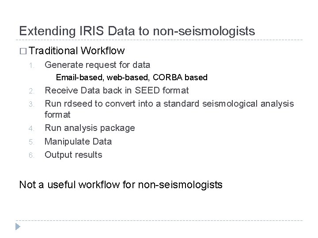Viewport: 318px width, 238px height.
Task: Click list number 3
Action: 31,104
